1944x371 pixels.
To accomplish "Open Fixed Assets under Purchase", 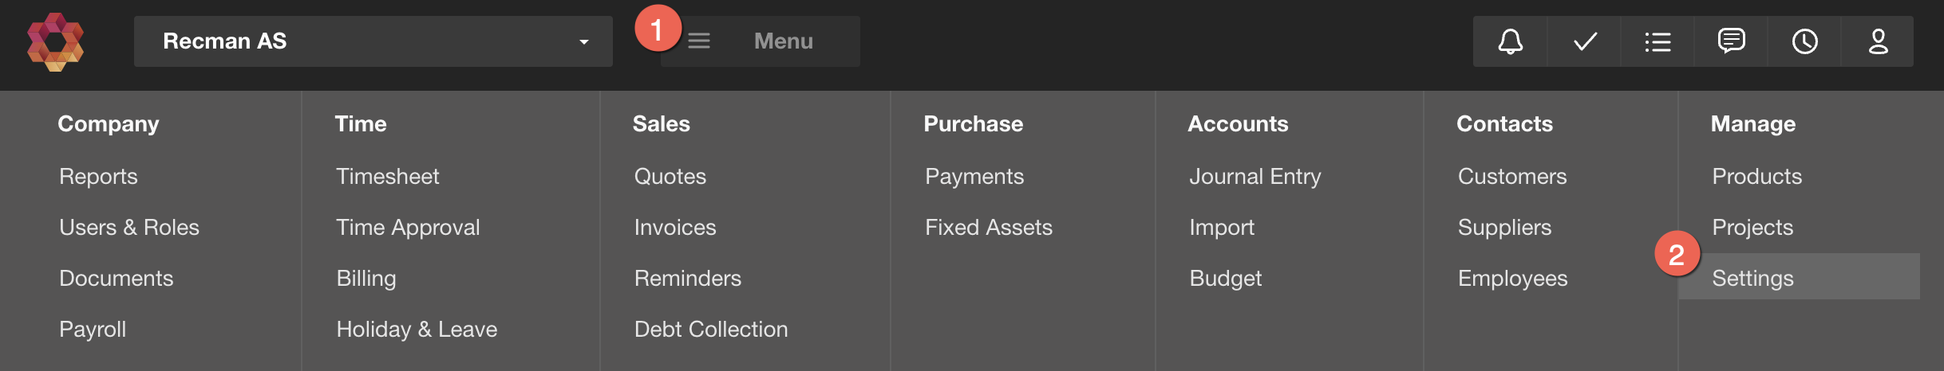I will click(x=988, y=227).
